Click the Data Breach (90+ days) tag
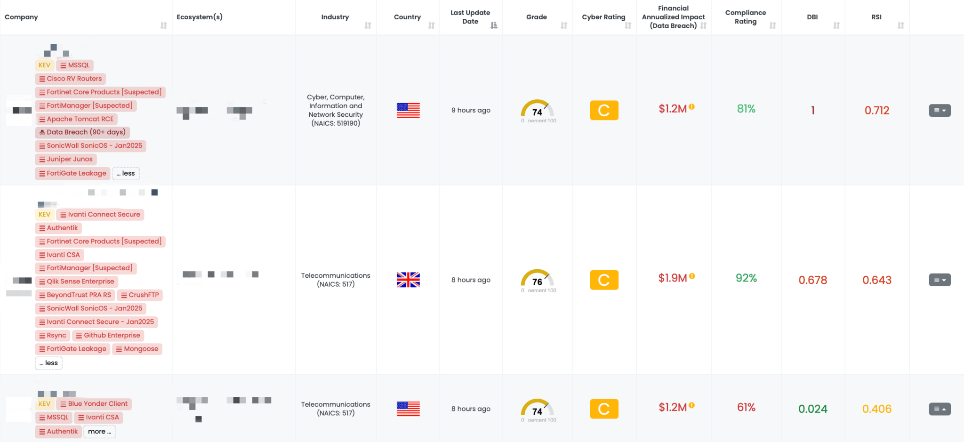Image resolution: width=964 pixels, height=442 pixels. click(x=82, y=132)
